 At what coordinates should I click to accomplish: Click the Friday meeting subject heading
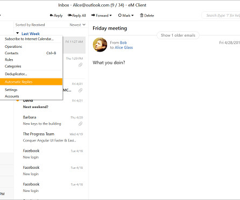[110, 28]
